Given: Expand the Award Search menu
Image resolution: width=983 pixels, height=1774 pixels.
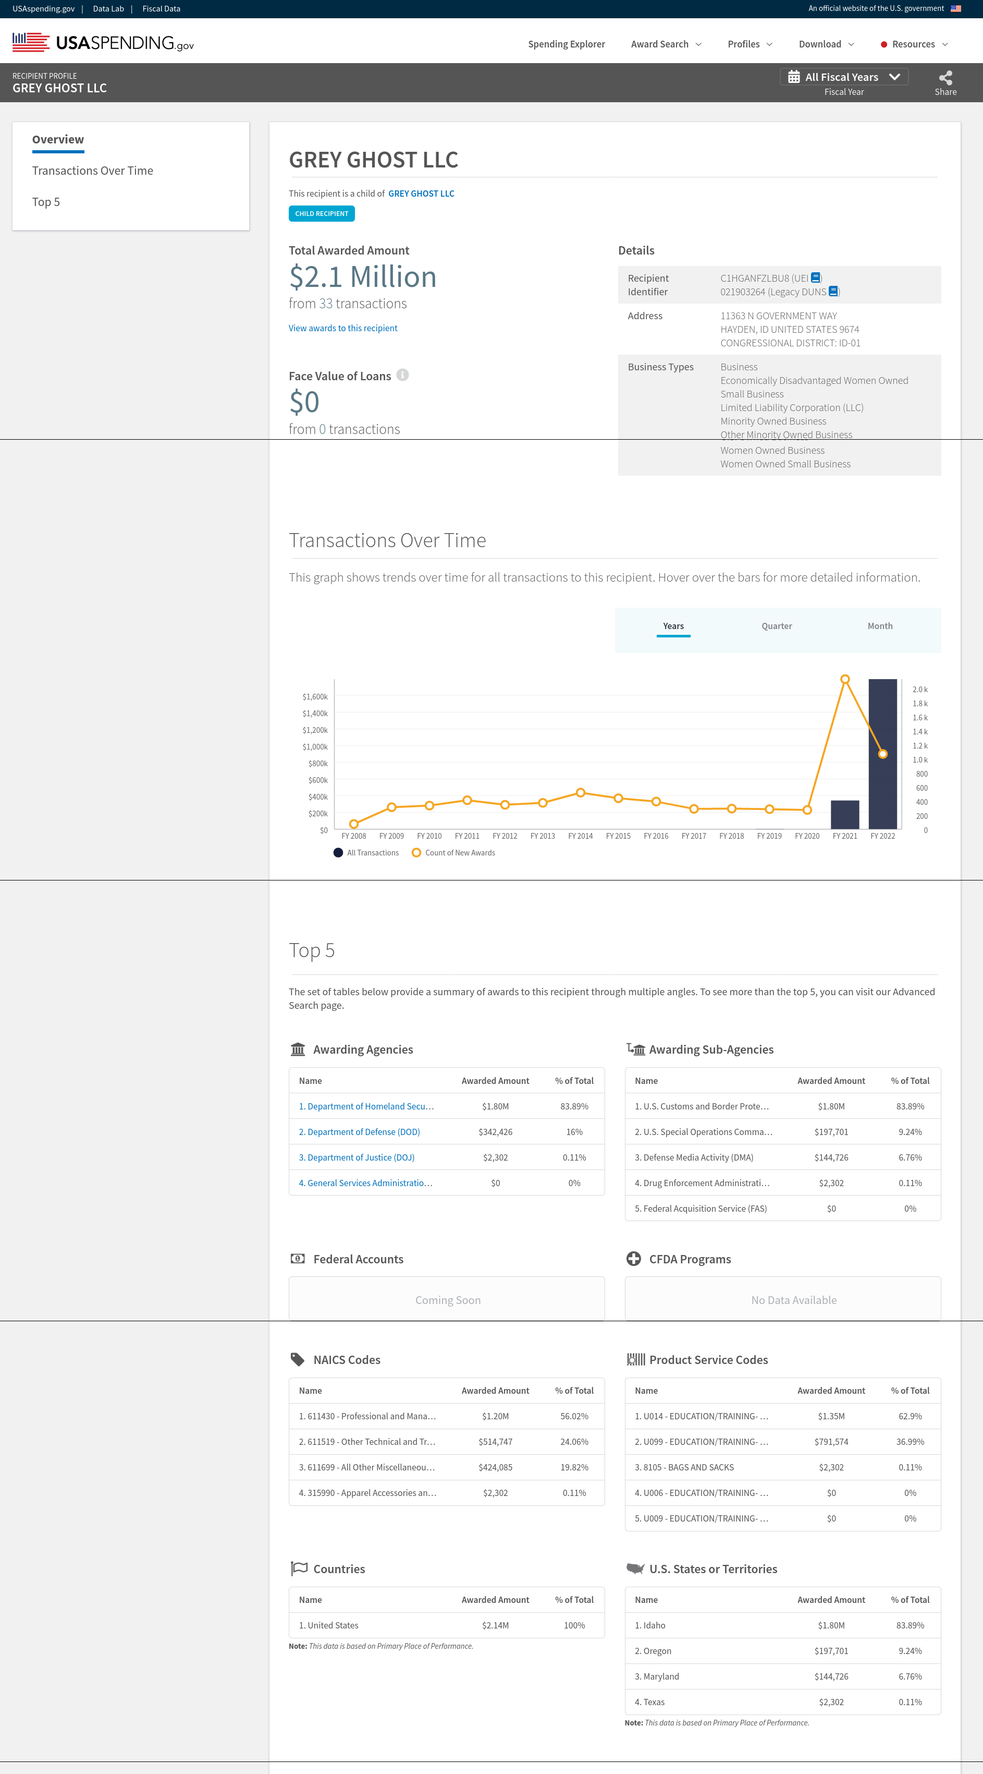Looking at the screenshot, I should [x=666, y=44].
